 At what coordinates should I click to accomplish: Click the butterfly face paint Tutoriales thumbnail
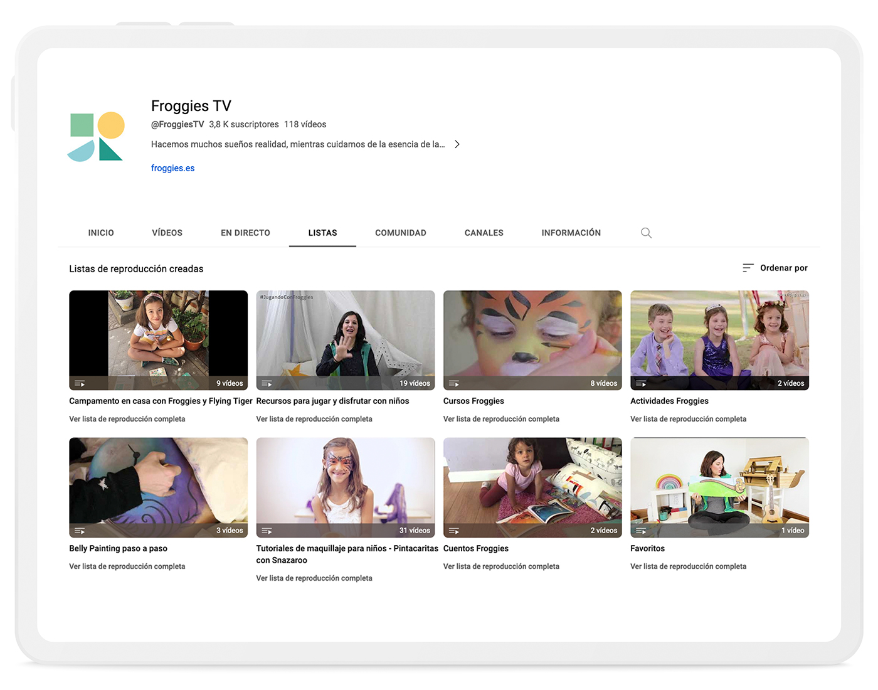345,487
